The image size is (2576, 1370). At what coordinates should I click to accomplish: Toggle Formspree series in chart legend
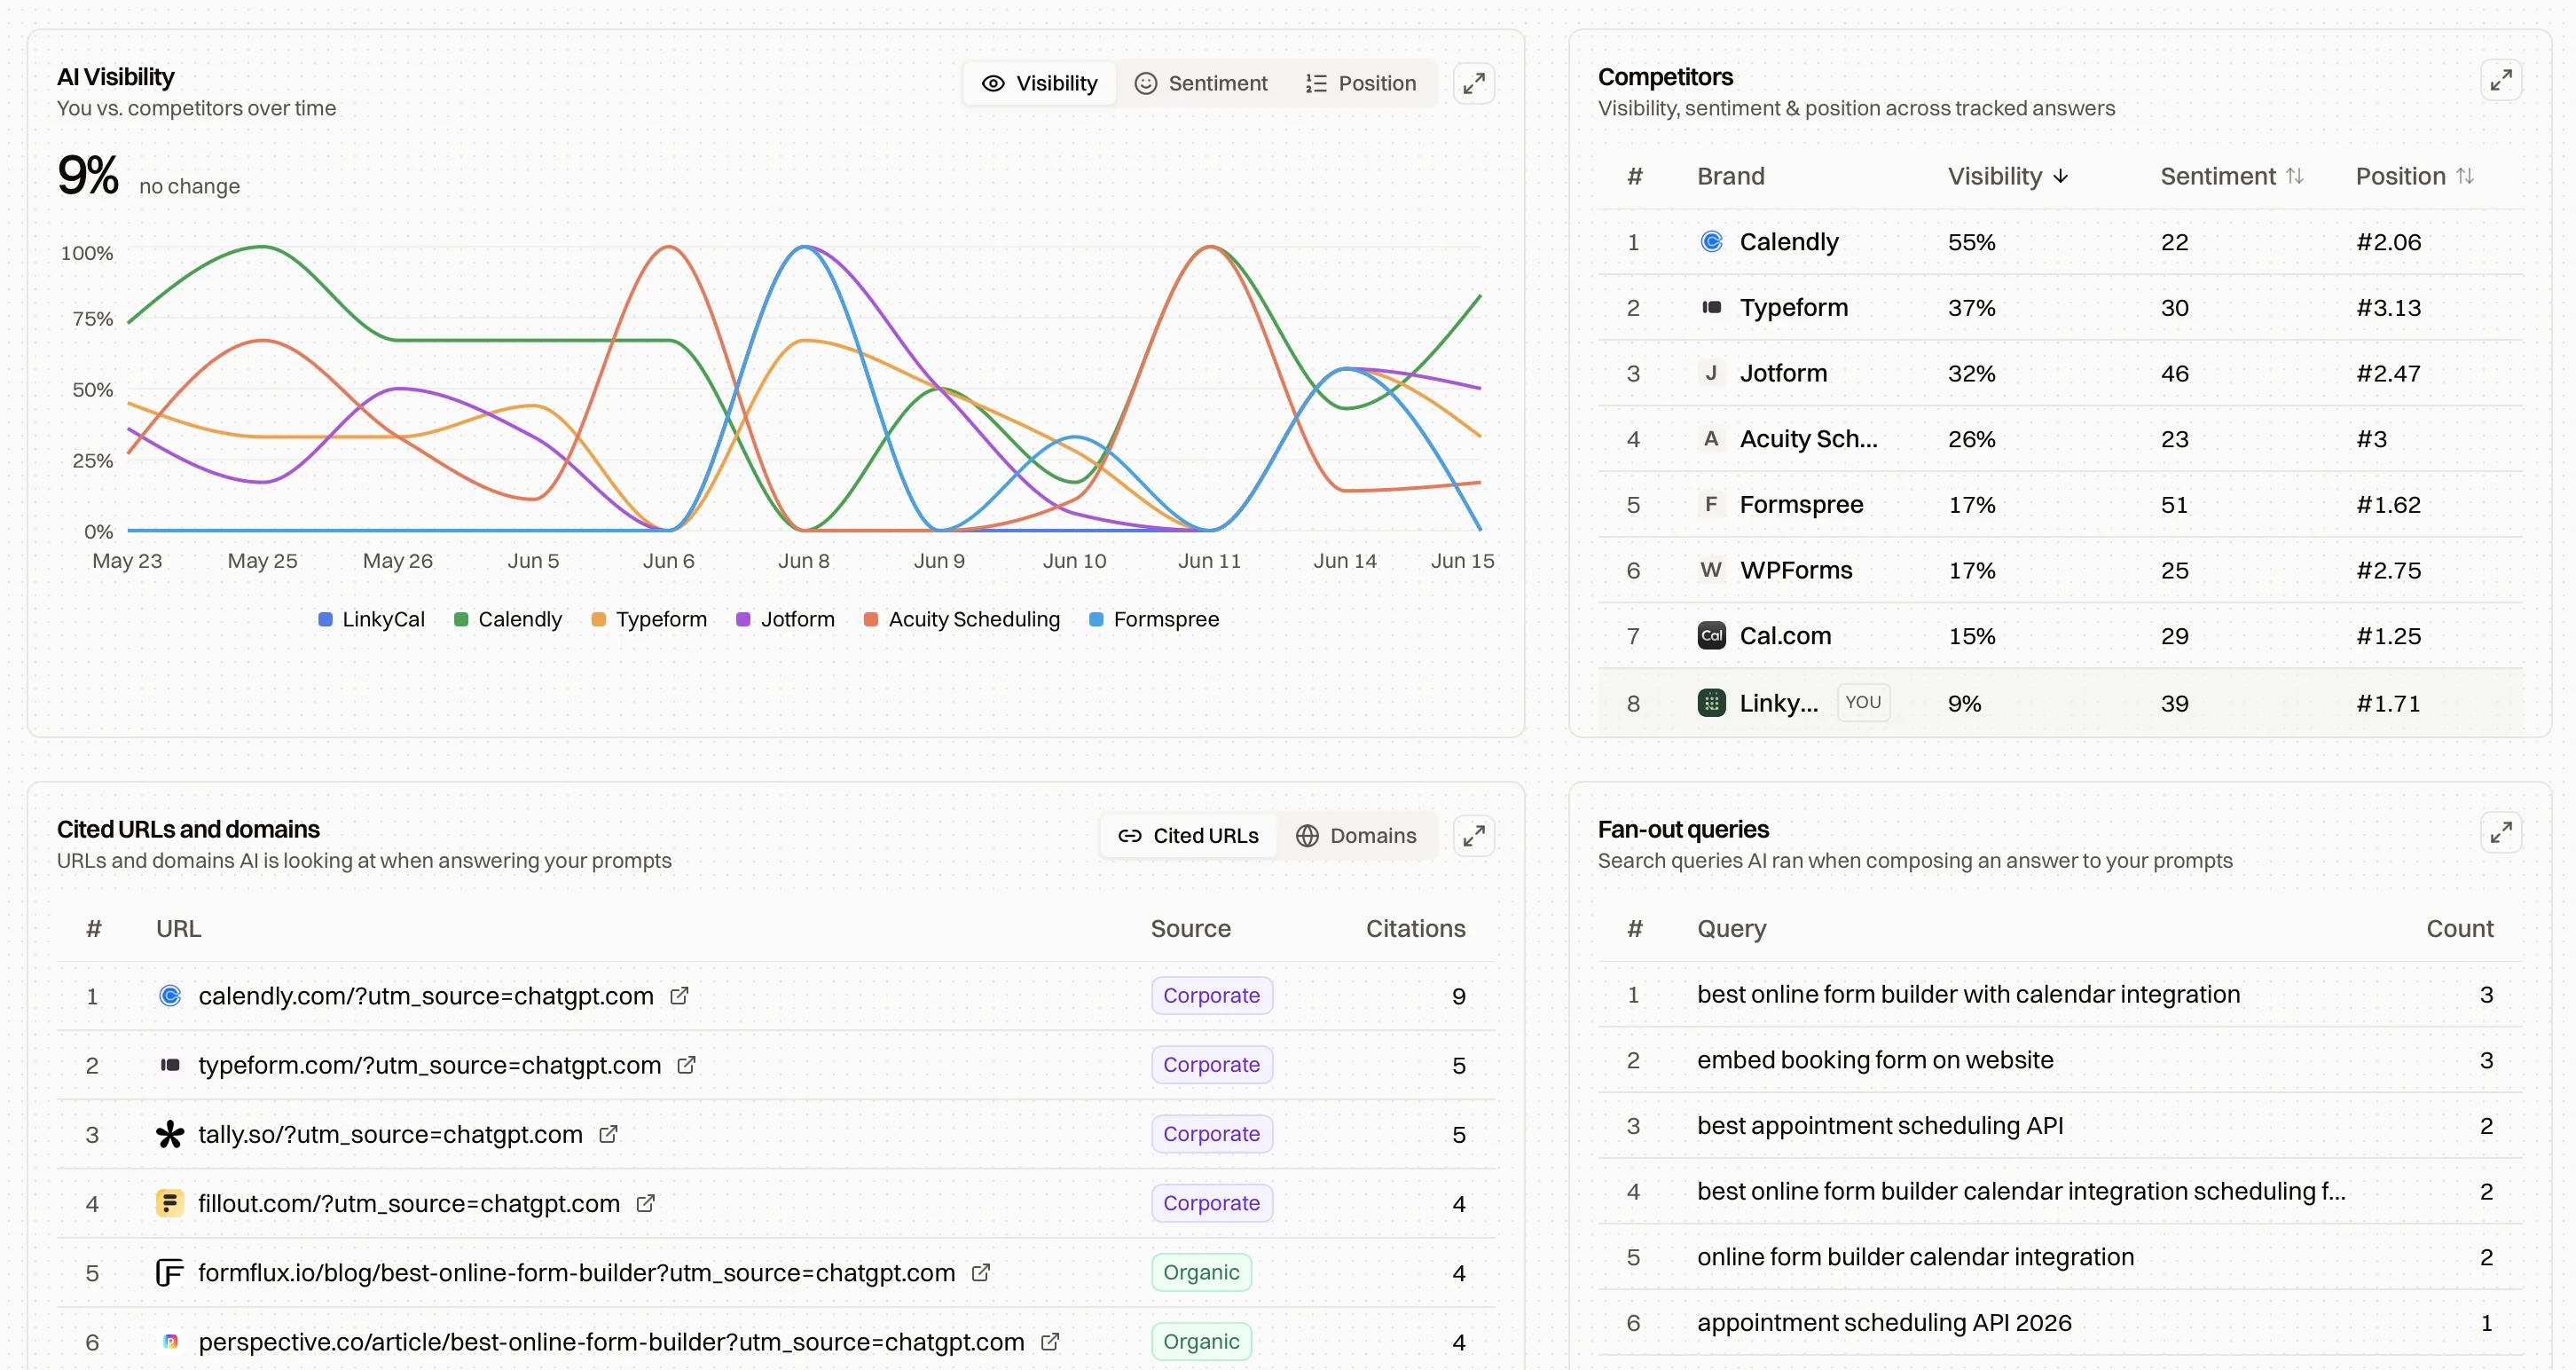[x=1154, y=620]
